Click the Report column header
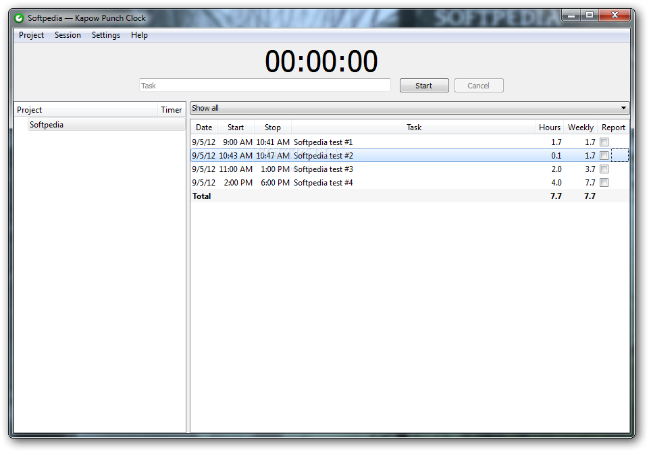The image size is (649, 452). coord(613,128)
